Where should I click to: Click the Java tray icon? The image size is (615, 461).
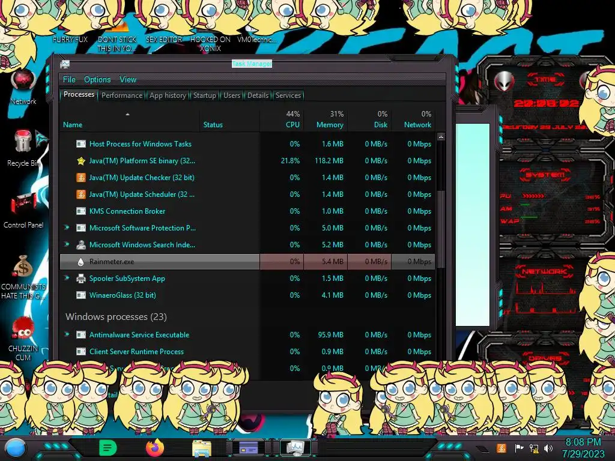pos(501,448)
